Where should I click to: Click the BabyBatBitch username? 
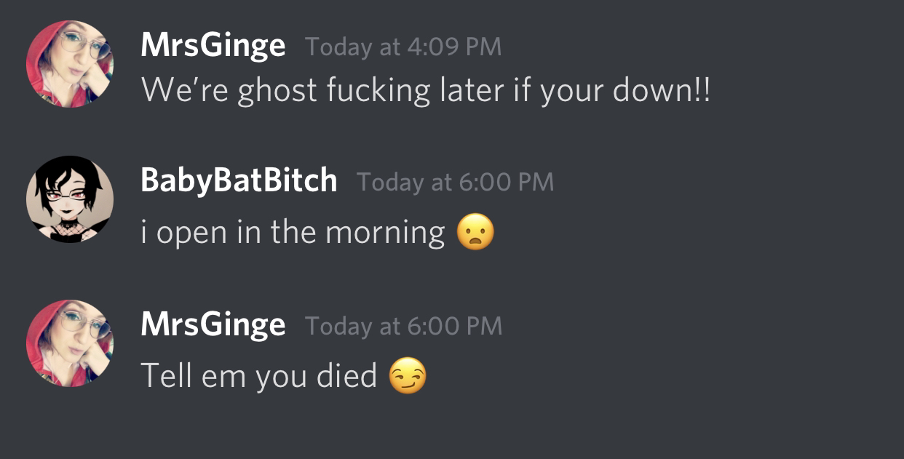tap(239, 180)
